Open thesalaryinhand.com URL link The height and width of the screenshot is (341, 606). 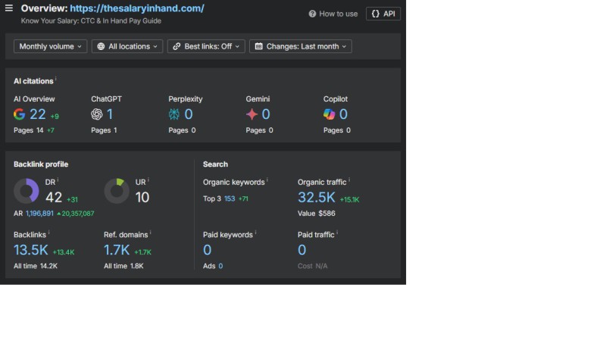click(137, 8)
